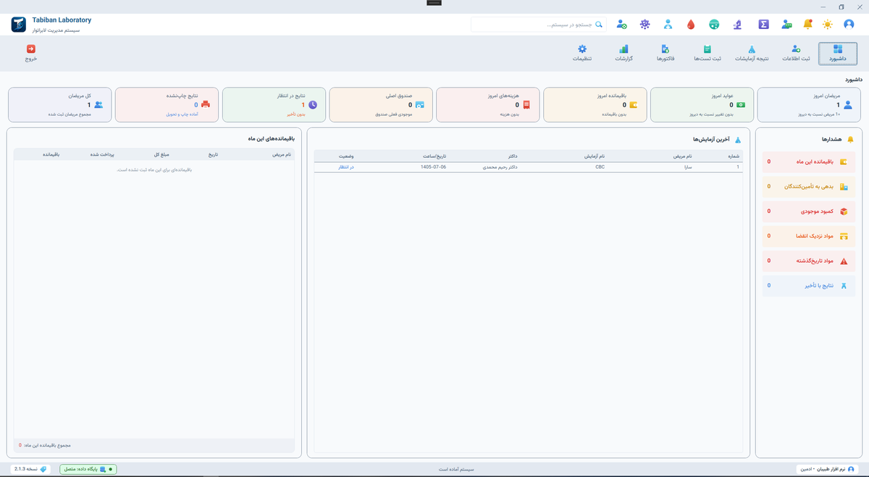This screenshot has height=477, width=869.
Task: Click the teal petri dish icon
Action: 714,25
